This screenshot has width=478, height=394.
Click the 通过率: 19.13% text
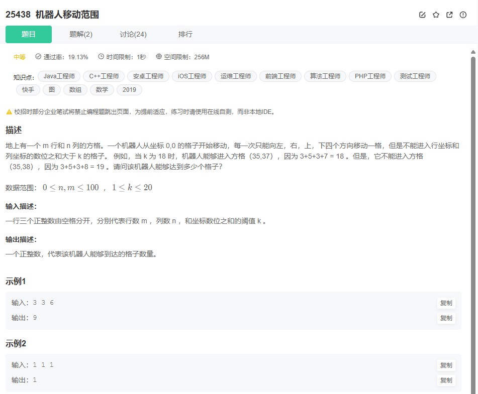[65, 57]
